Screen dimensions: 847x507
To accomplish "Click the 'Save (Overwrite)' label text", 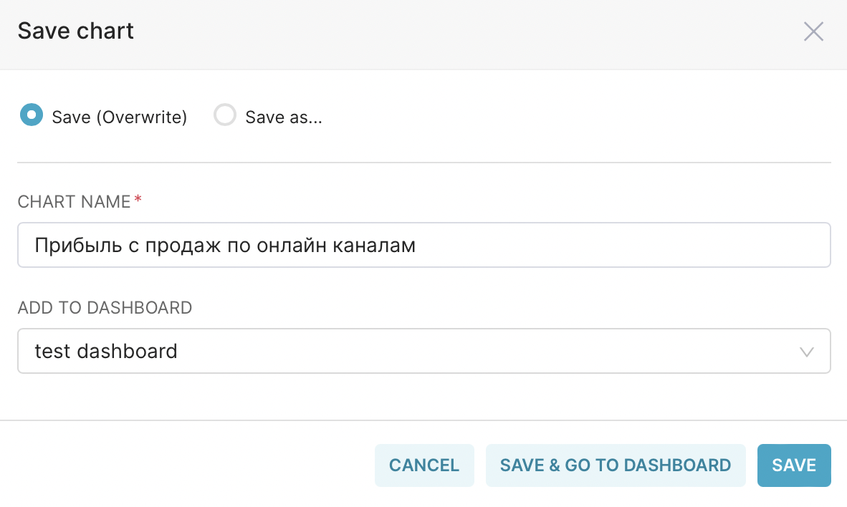I will [119, 117].
